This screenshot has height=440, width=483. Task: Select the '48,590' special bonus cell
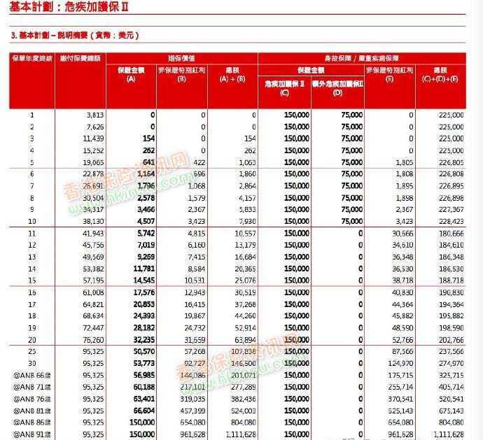tap(402, 328)
